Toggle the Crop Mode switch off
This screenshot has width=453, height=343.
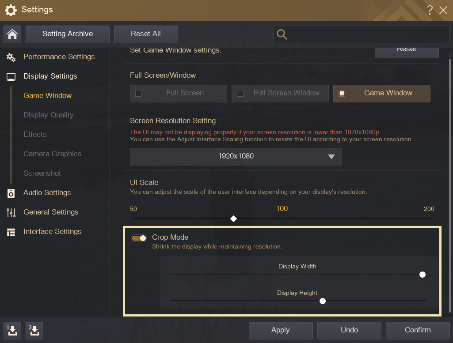tap(139, 238)
